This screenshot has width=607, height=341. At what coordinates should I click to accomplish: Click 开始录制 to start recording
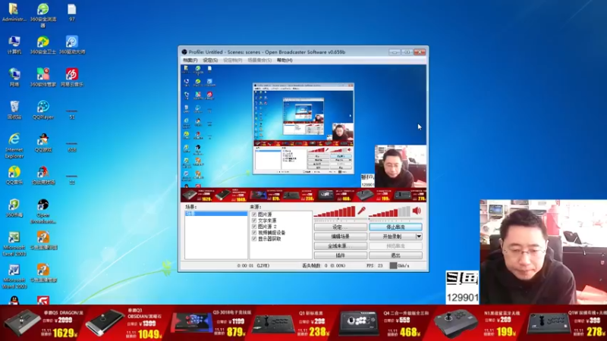[x=392, y=236]
